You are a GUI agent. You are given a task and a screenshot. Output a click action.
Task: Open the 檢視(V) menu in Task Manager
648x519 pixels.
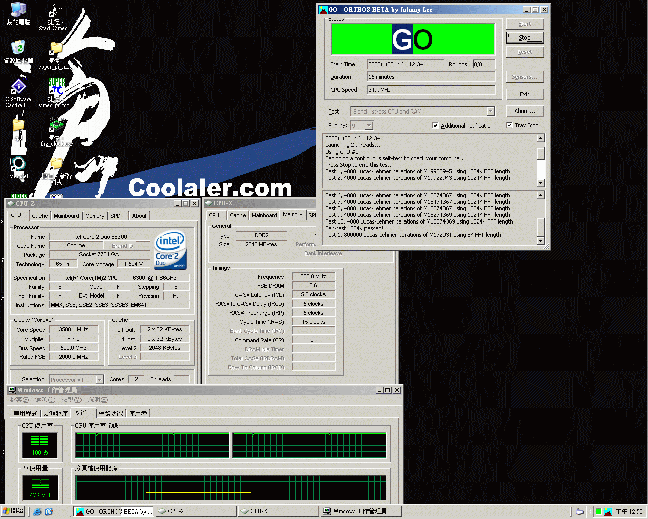71,400
